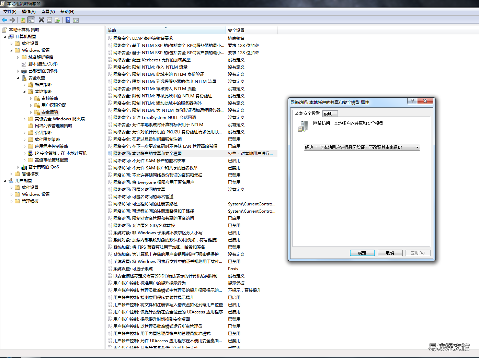
Task: Collapse the 本地策略 tree node
Action: 24,92
